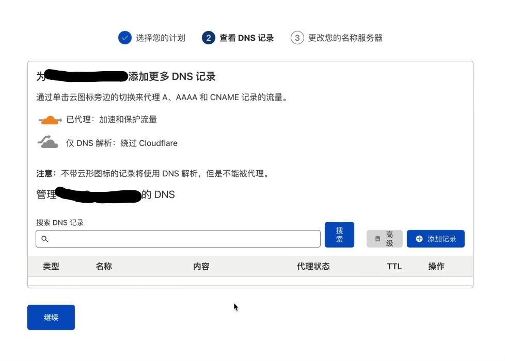Click the 操作 column header
This screenshot has height=361, width=505.
[x=436, y=266]
